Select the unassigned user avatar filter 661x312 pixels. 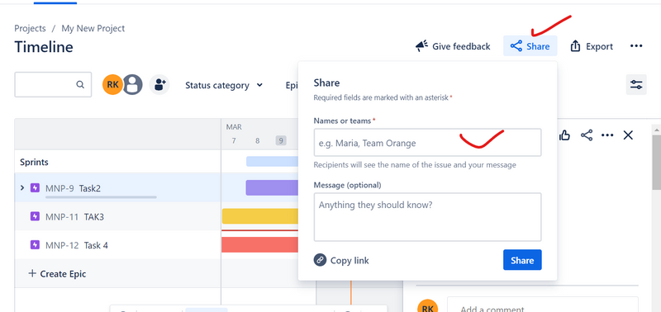[132, 85]
